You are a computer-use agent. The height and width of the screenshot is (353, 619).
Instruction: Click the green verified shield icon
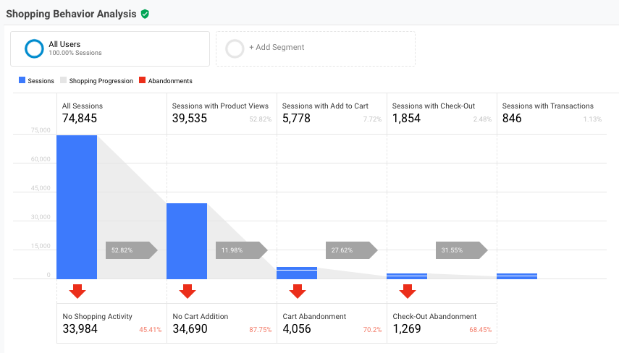coord(145,14)
